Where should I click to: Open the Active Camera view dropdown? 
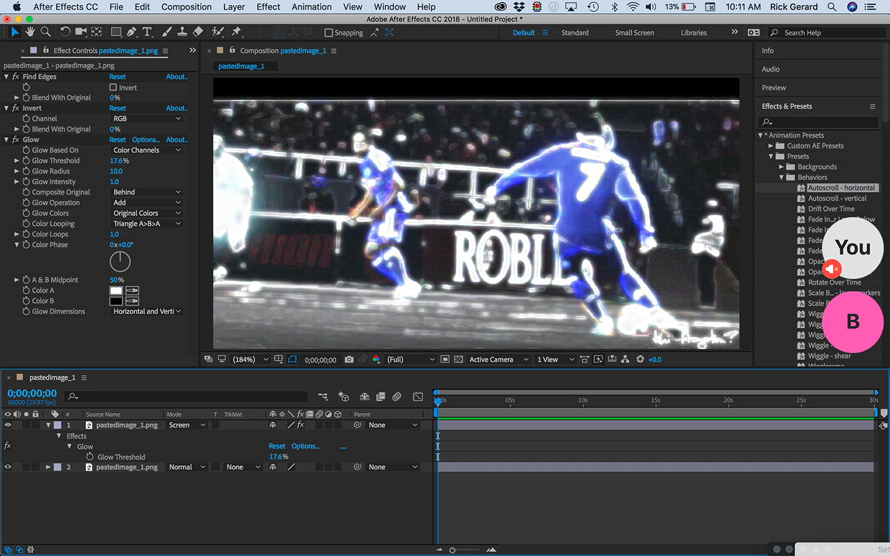tap(499, 360)
